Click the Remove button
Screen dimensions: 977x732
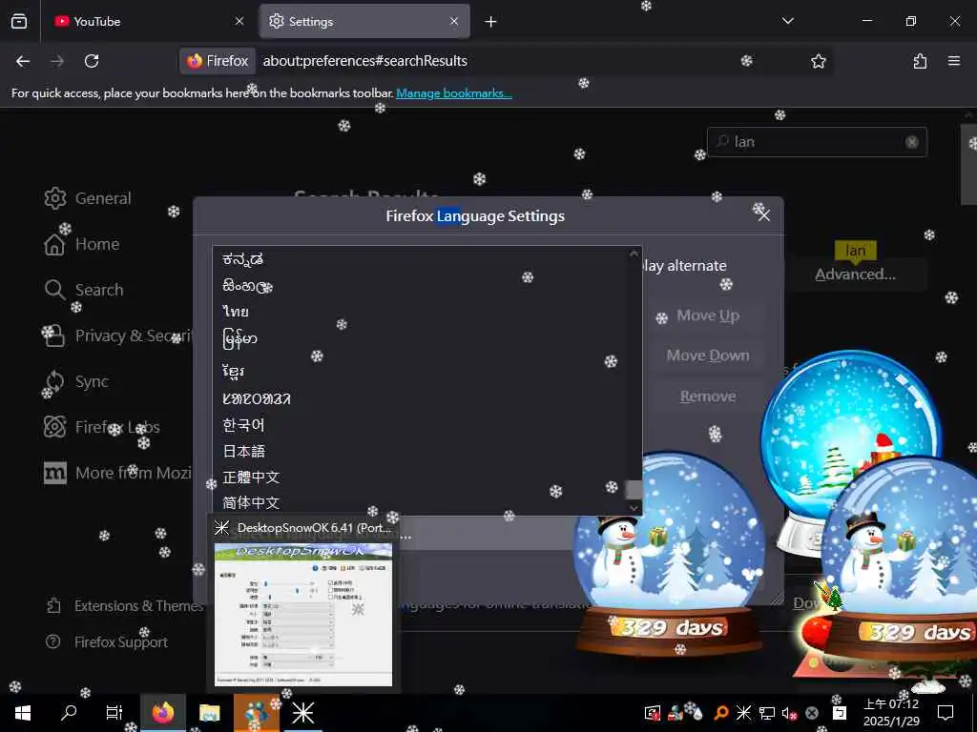(x=708, y=396)
